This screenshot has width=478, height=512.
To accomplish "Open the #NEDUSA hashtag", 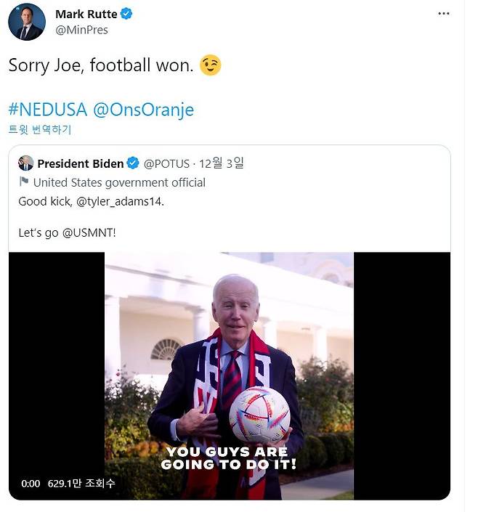I will [x=48, y=110].
